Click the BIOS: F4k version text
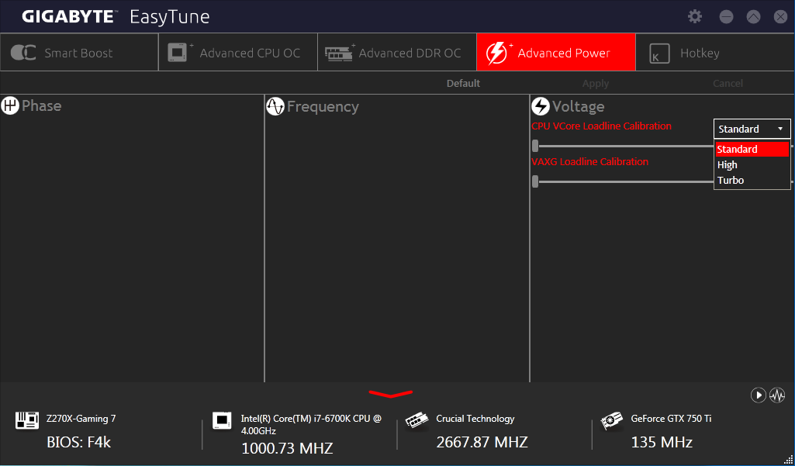Screen dimensions: 795x466 tap(78, 442)
